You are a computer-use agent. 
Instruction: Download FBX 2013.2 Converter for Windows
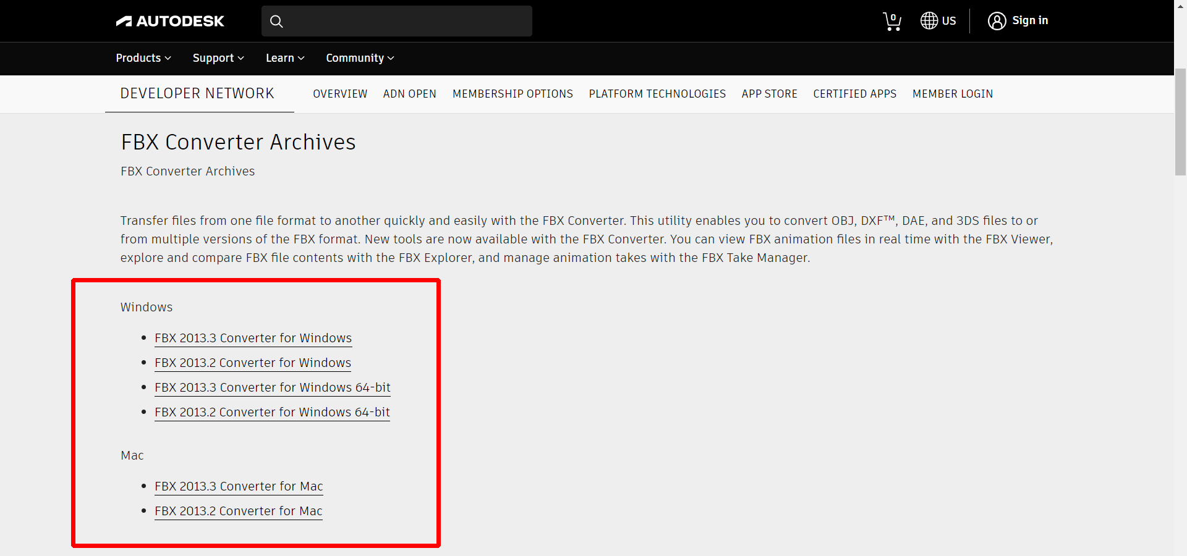pos(253,363)
